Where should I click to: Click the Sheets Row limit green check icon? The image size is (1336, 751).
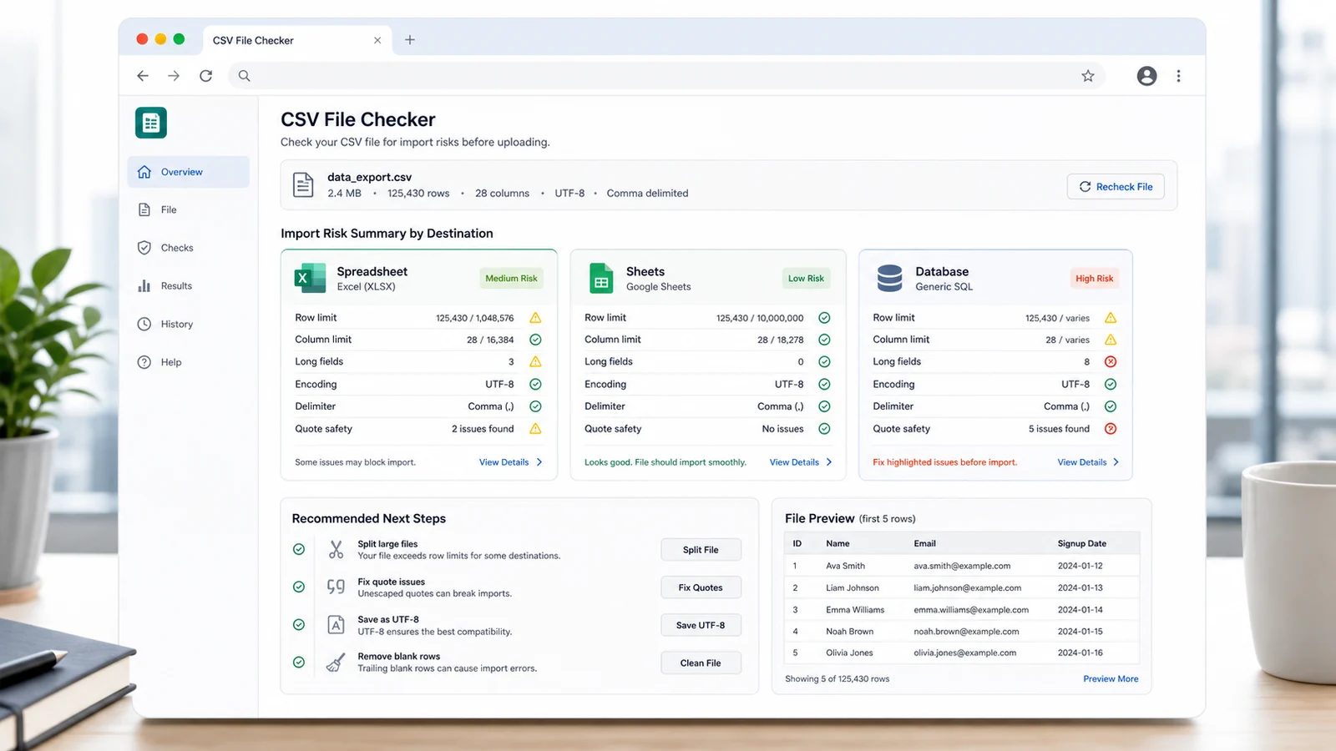824,318
